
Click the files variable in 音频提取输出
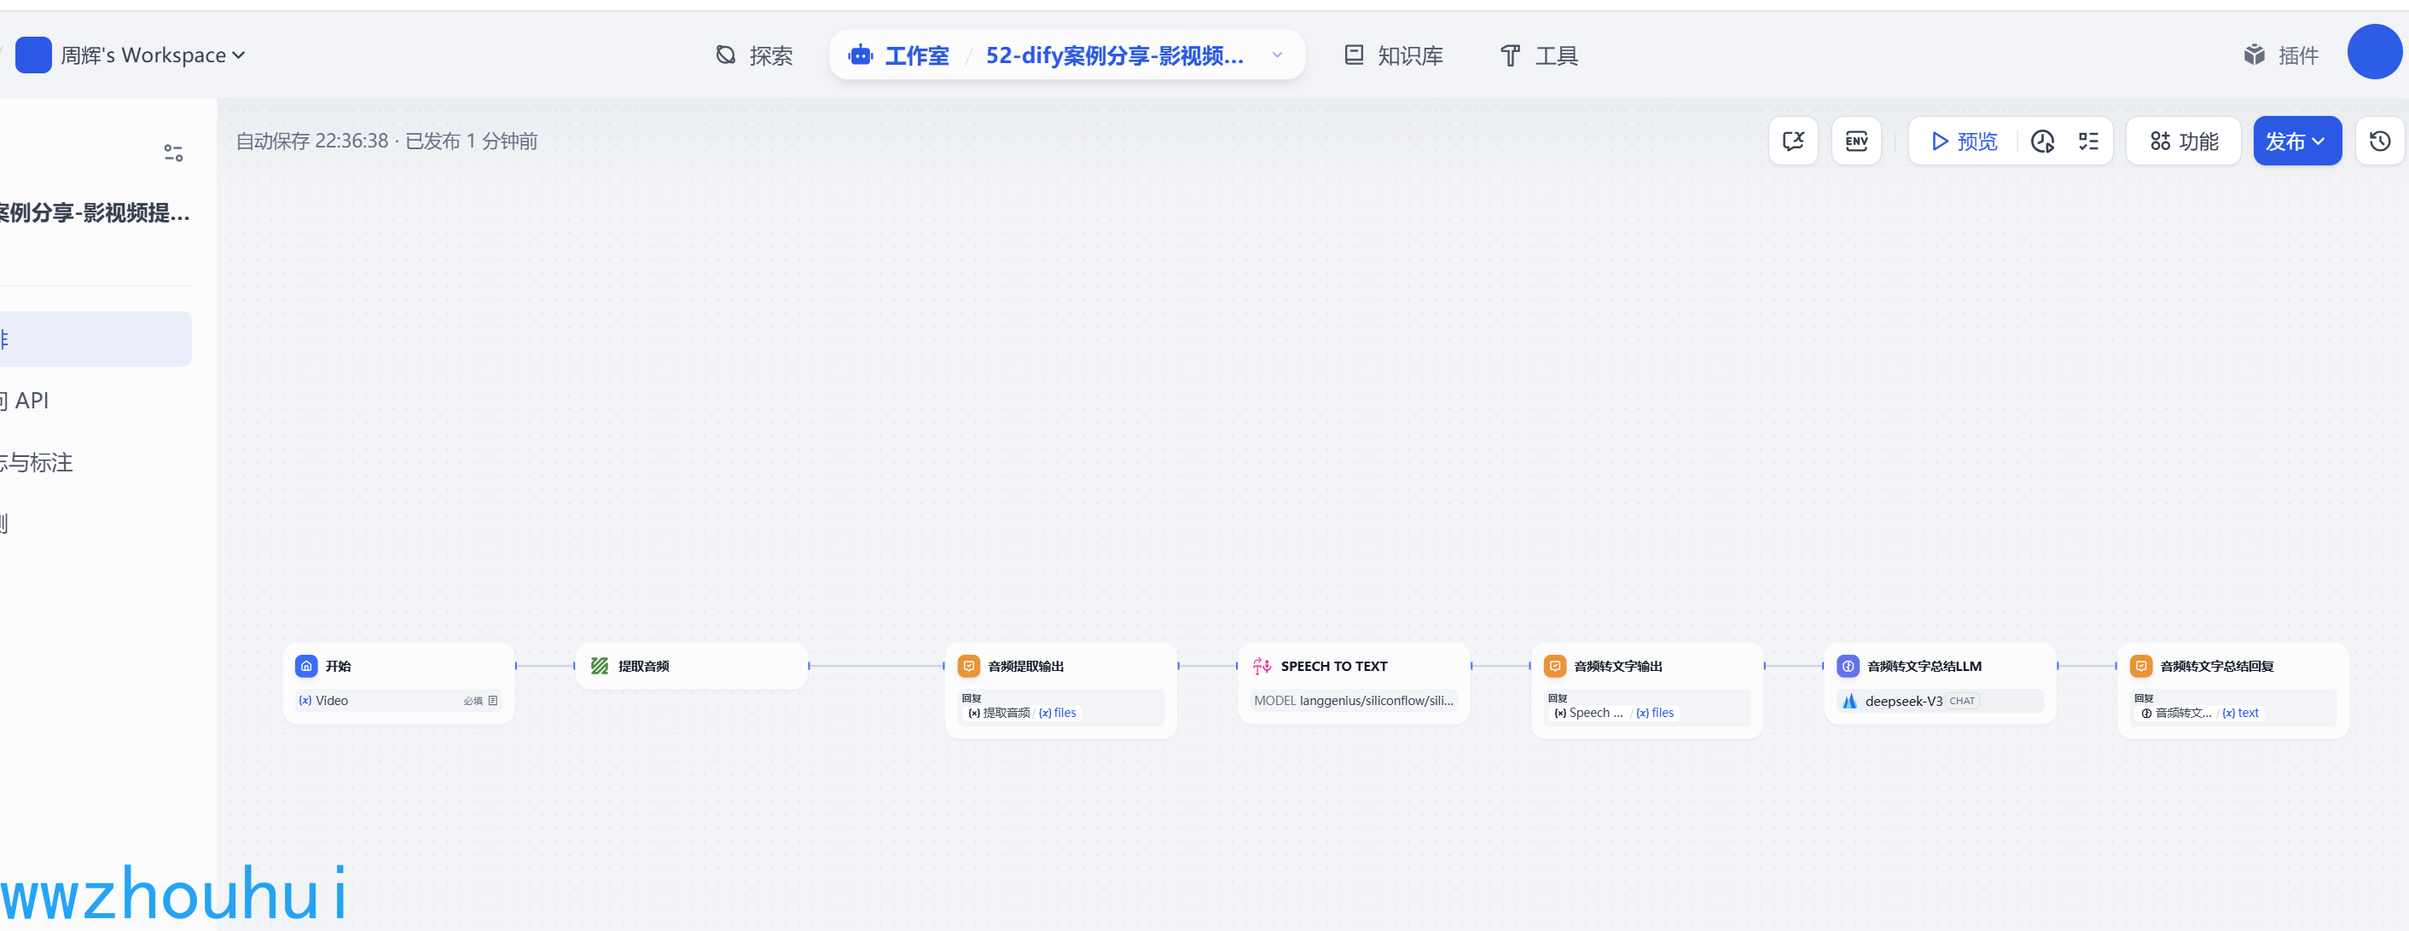(1057, 712)
